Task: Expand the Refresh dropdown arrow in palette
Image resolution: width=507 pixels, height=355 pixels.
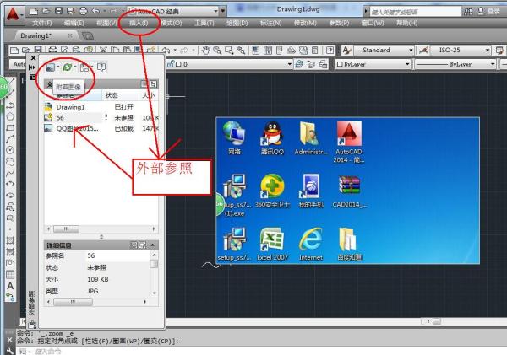Action: tap(75, 67)
